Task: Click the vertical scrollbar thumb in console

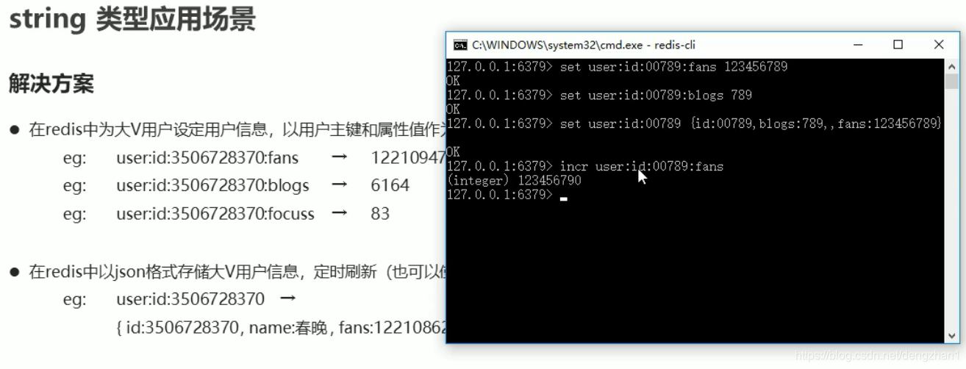Action: (x=952, y=81)
